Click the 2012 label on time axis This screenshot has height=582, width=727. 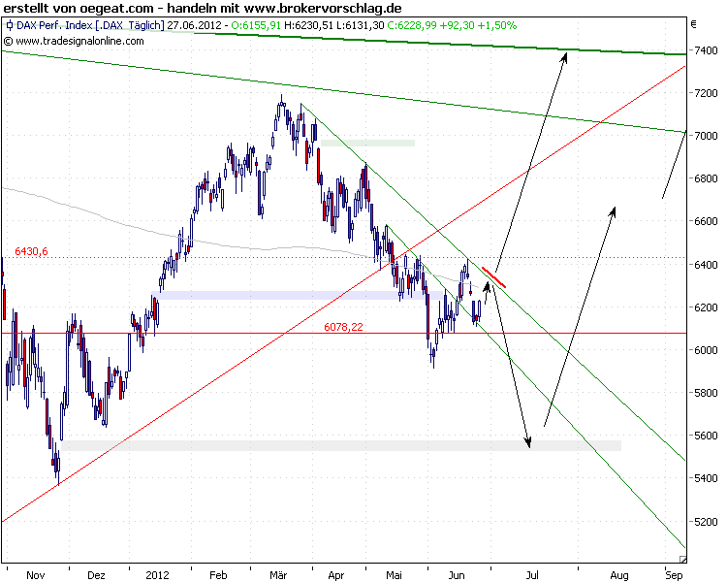[x=157, y=575]
